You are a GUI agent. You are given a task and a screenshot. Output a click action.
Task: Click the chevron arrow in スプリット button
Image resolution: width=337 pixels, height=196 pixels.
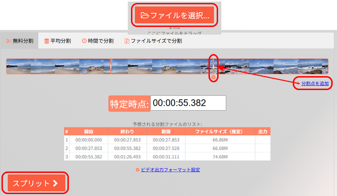pyautogui.click(x=55, y=183)
